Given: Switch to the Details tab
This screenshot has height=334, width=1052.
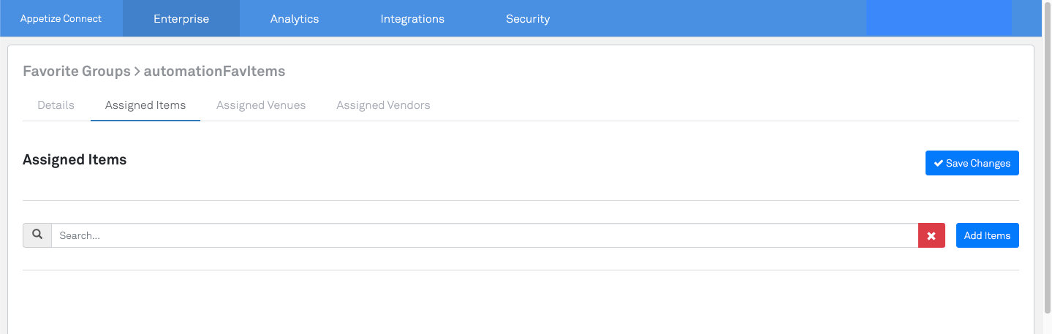Looking at the screenshot, I should pyautogui.click(x=56, y=105).
